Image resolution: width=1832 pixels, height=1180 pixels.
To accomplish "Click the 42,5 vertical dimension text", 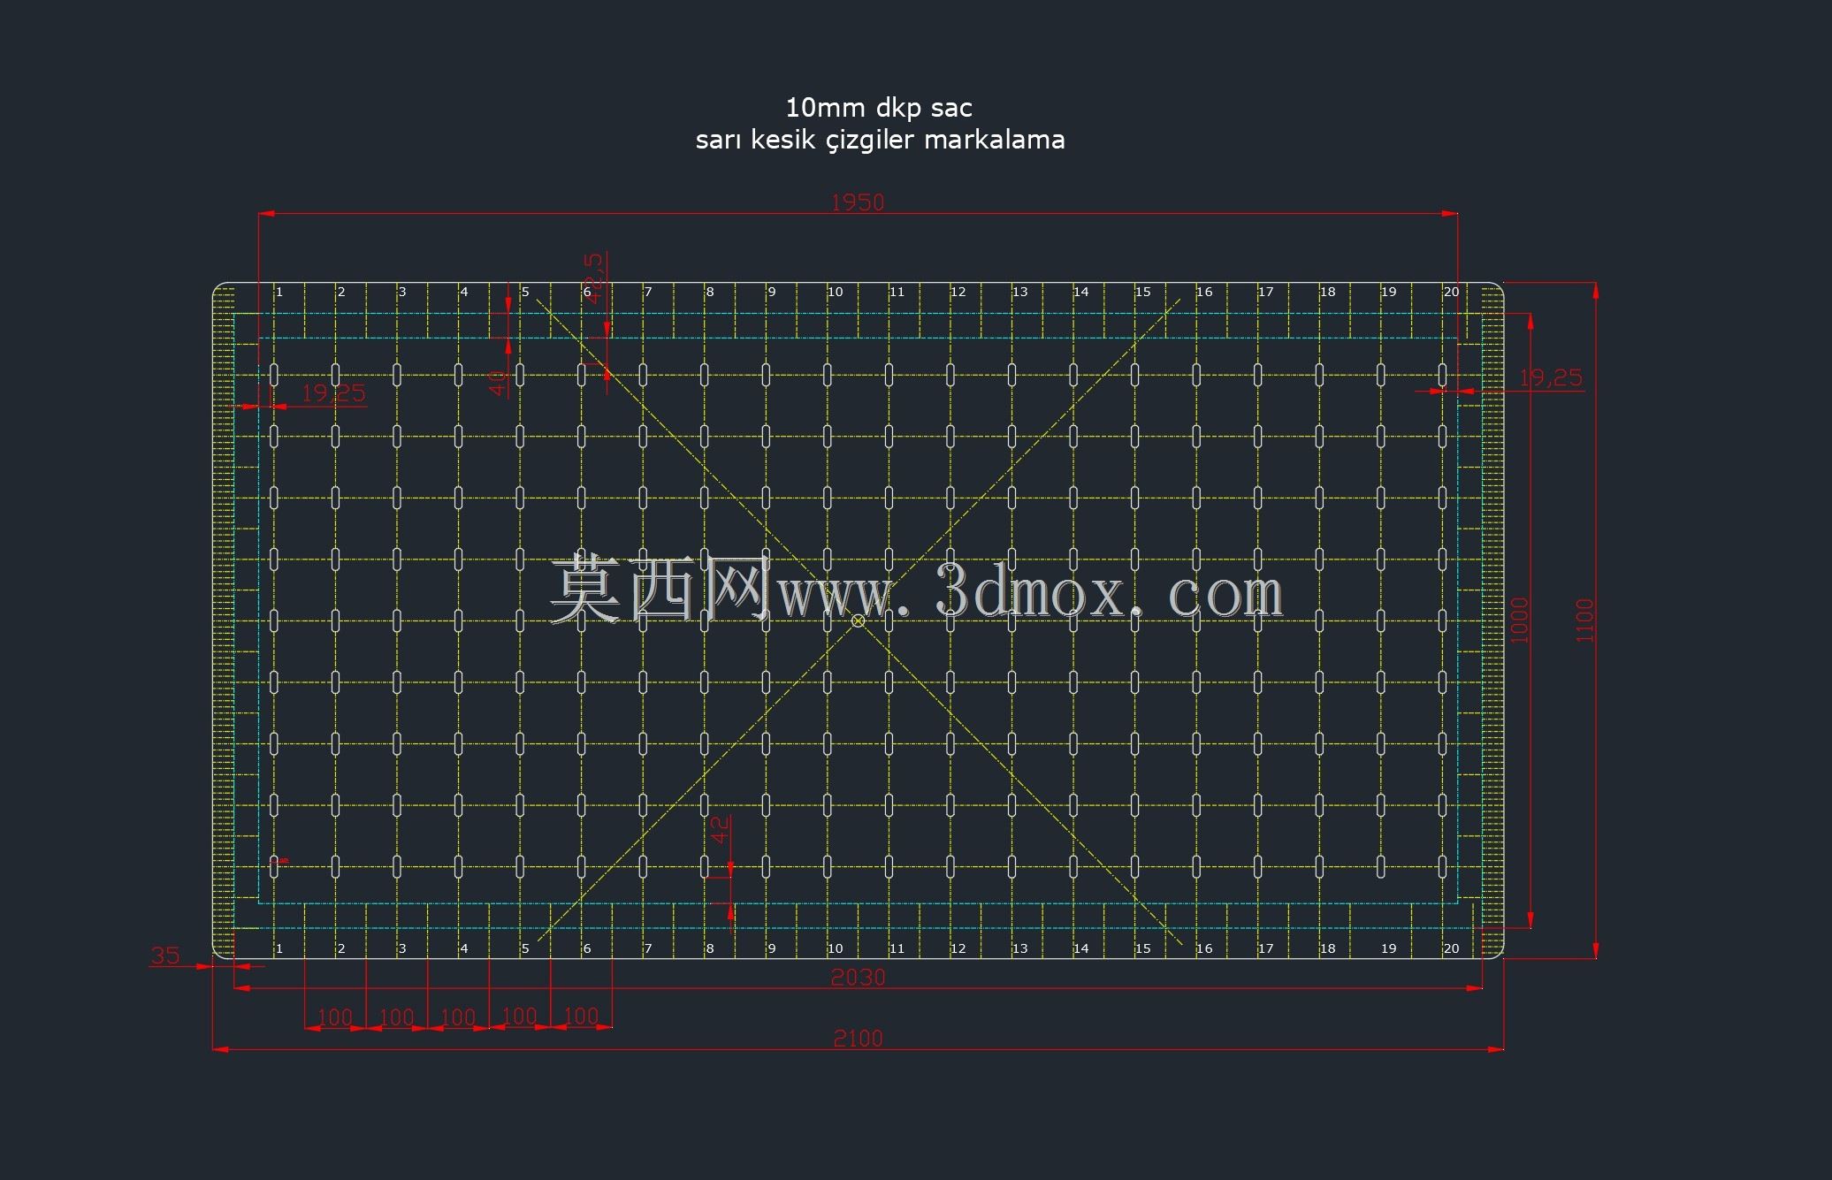I will (x=593, y=278).
